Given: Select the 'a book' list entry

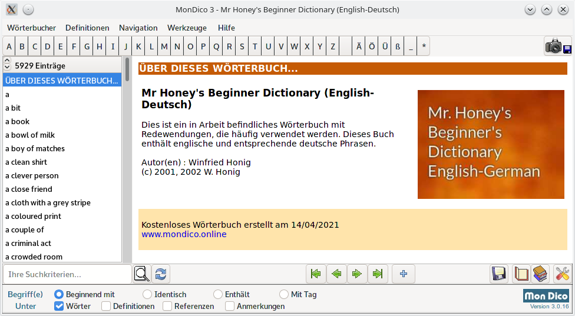Looking at the screenshot, I should [62, 122].
